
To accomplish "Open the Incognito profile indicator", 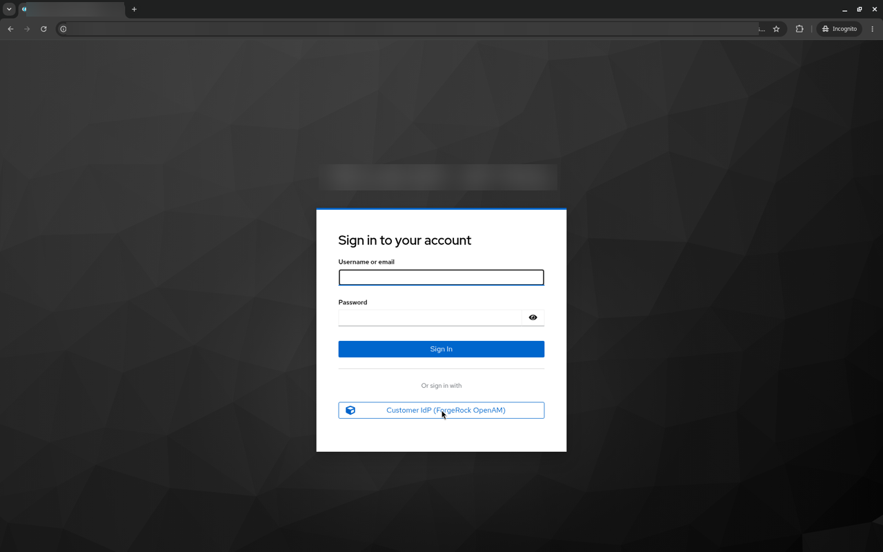I will click(840, 29).
